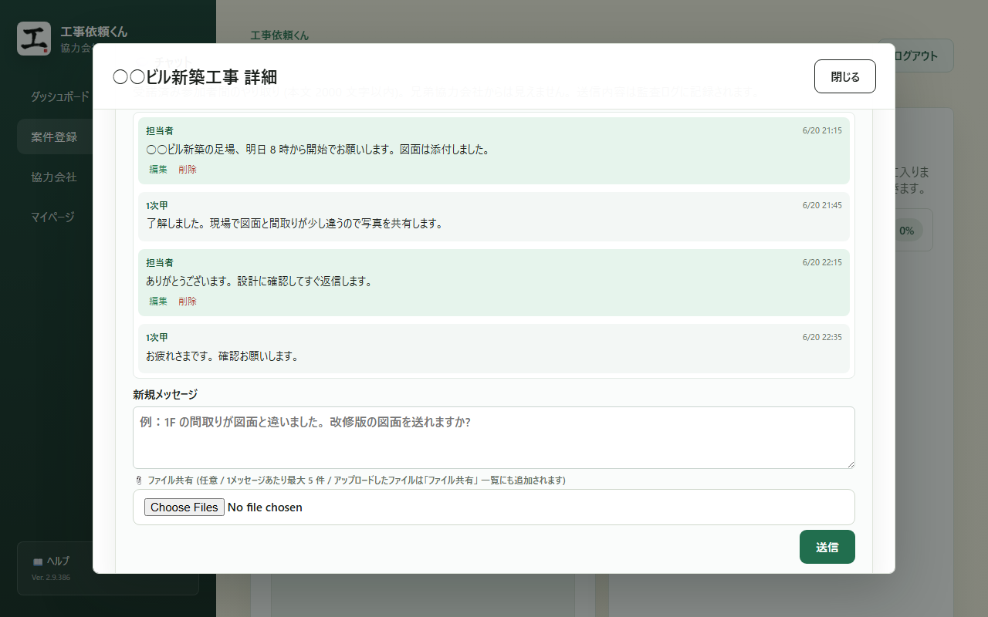Edit the 6/20 22:15 担当者 message
This screenshot has width=988, height=617.
coord(158,302)
